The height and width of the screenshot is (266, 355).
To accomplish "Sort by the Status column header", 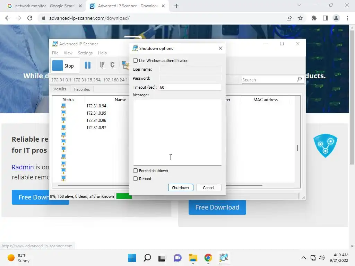I will click(x=69, y=99).
